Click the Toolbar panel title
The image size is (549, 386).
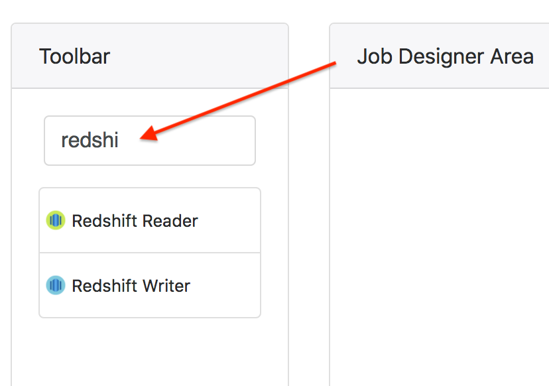click(x=74, y=56)
